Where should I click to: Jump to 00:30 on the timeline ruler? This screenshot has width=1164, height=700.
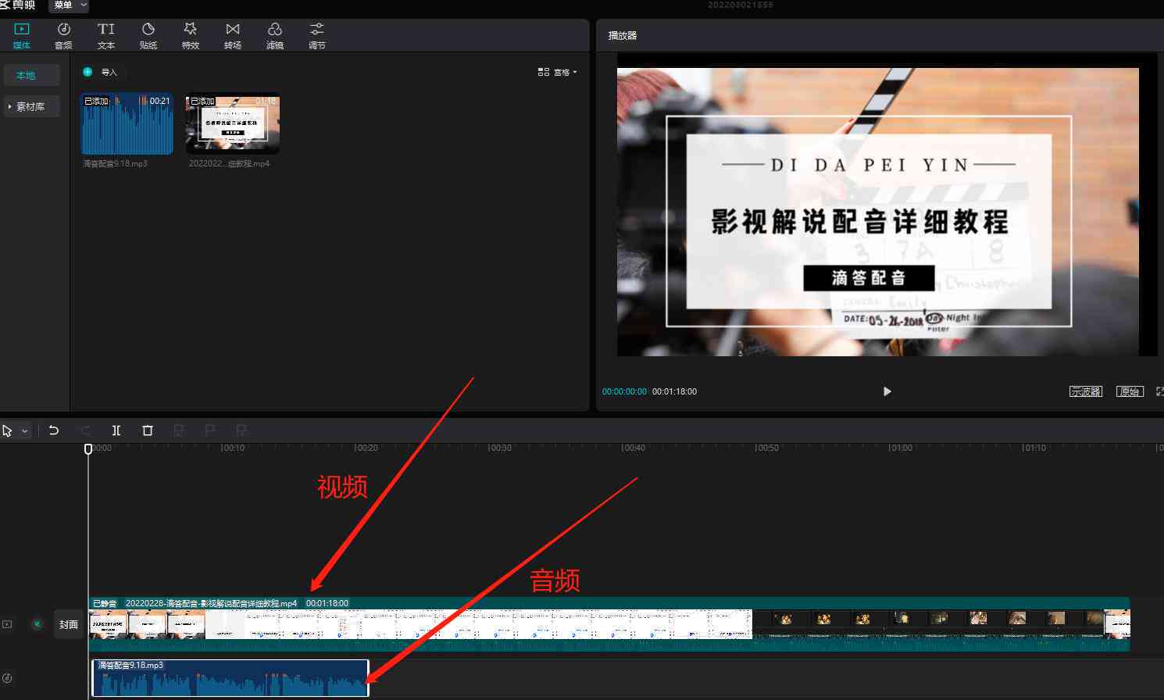coord(501,448)
